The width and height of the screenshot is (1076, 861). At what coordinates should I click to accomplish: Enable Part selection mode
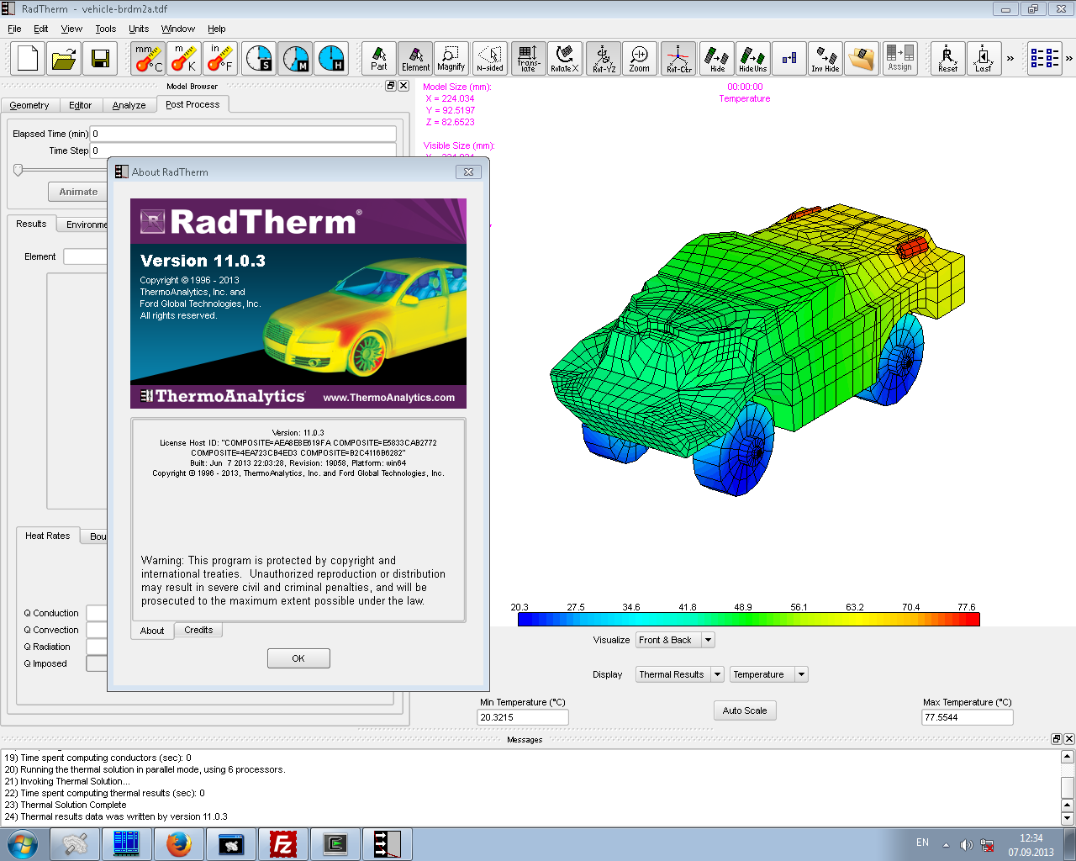379,59
